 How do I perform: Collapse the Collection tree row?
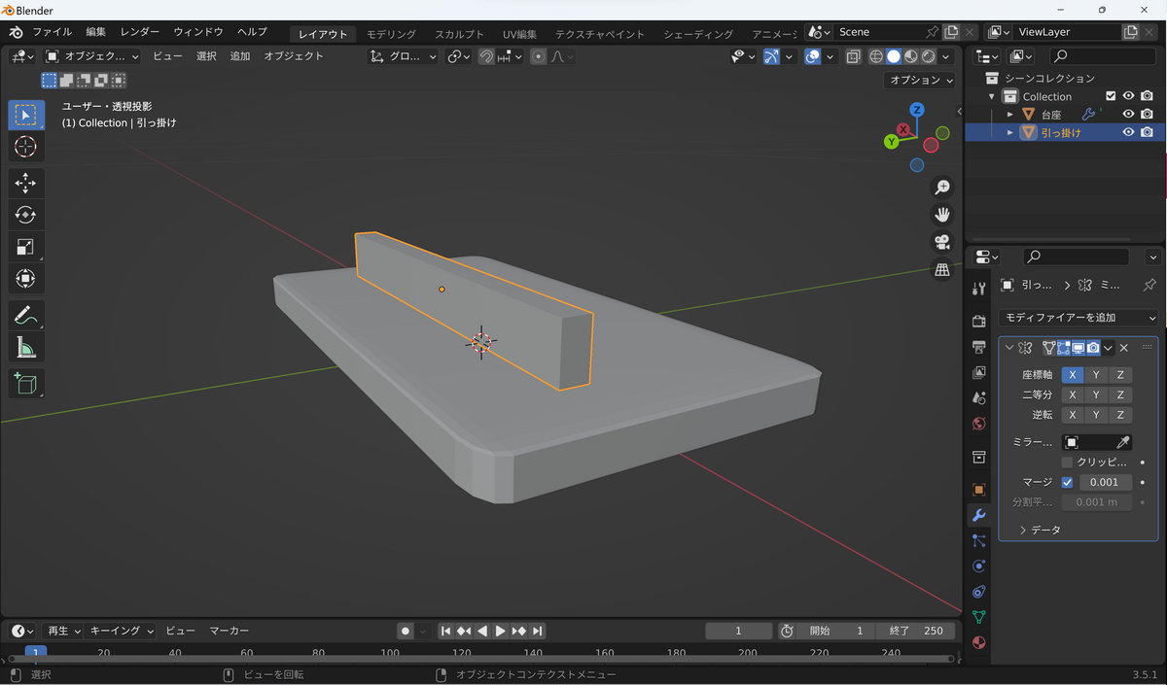pos(992,96)
